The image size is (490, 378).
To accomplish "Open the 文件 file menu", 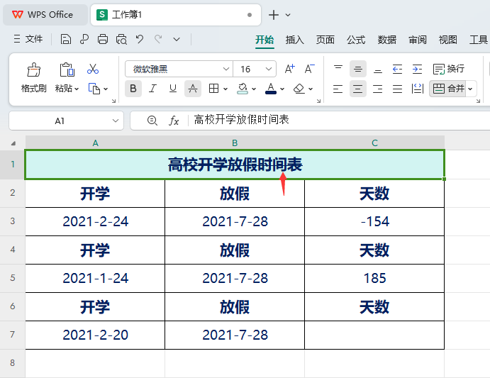I will [28, 40].
